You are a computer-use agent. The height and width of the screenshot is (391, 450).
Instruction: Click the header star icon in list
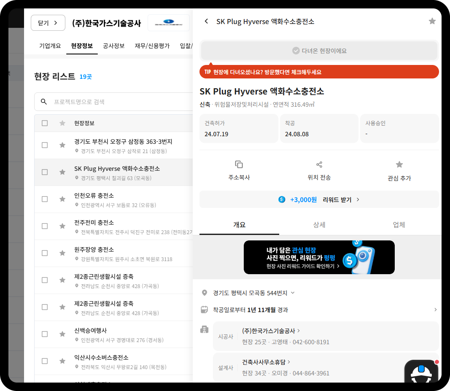[62, 123]
